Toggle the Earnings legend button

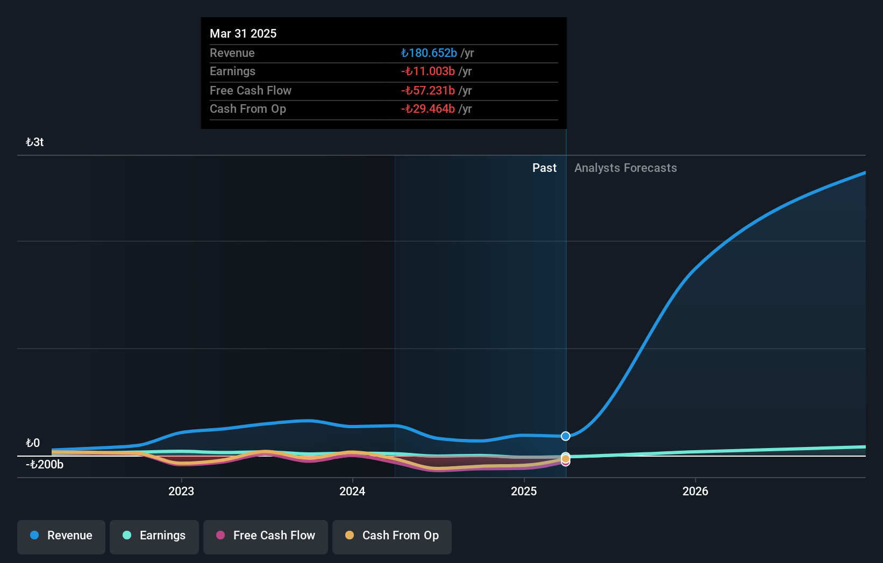click(x=154, y=537)
